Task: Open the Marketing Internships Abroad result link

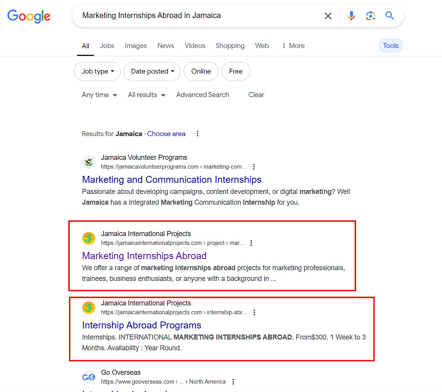Action: (x=144, y=256)
